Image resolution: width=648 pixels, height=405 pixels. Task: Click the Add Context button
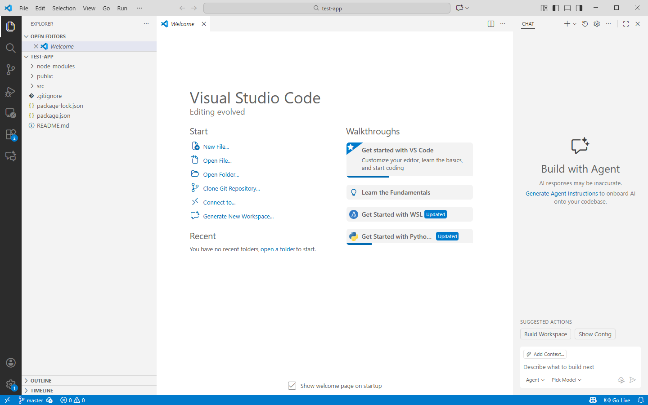pyautogui.click(x=545, y=354)
